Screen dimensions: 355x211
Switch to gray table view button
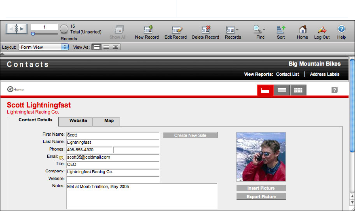(298, 90)
